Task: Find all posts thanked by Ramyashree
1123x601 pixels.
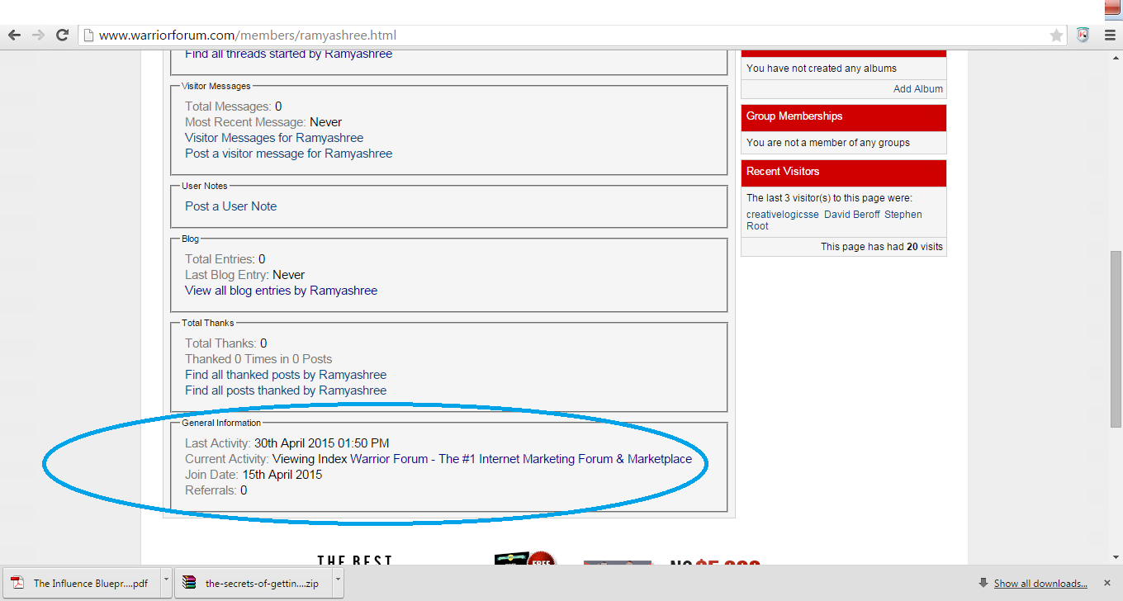Action: (286, 390)
